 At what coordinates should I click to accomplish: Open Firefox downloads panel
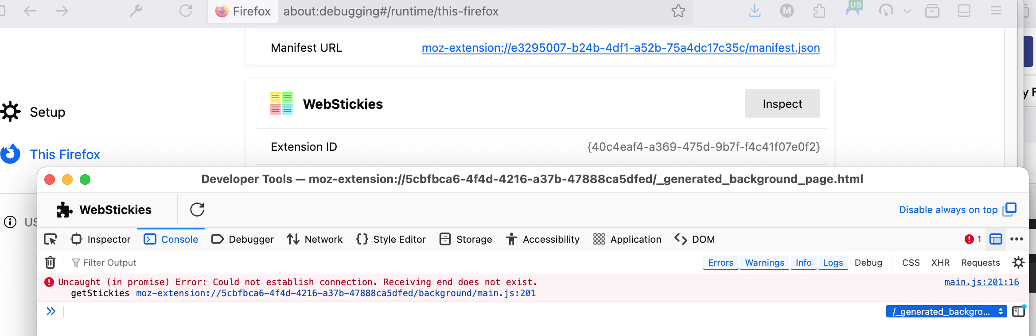coord(754,11)
